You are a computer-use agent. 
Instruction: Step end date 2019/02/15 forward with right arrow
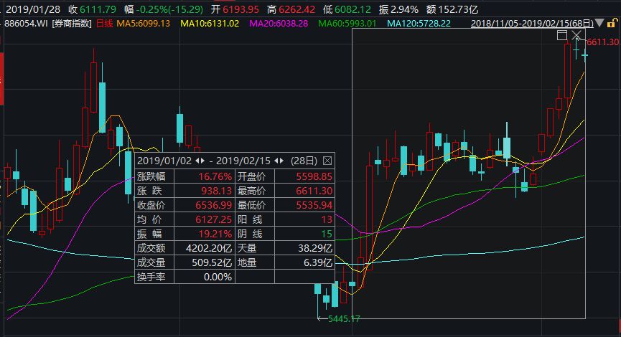281,161
